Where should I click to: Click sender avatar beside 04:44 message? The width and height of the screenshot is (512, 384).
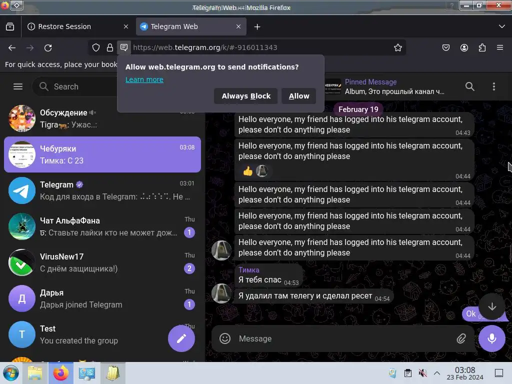point(221,250)
